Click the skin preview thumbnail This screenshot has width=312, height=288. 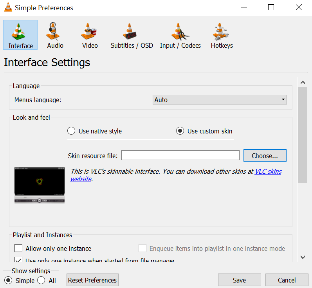pyautogui.click(x=40, y=185)
